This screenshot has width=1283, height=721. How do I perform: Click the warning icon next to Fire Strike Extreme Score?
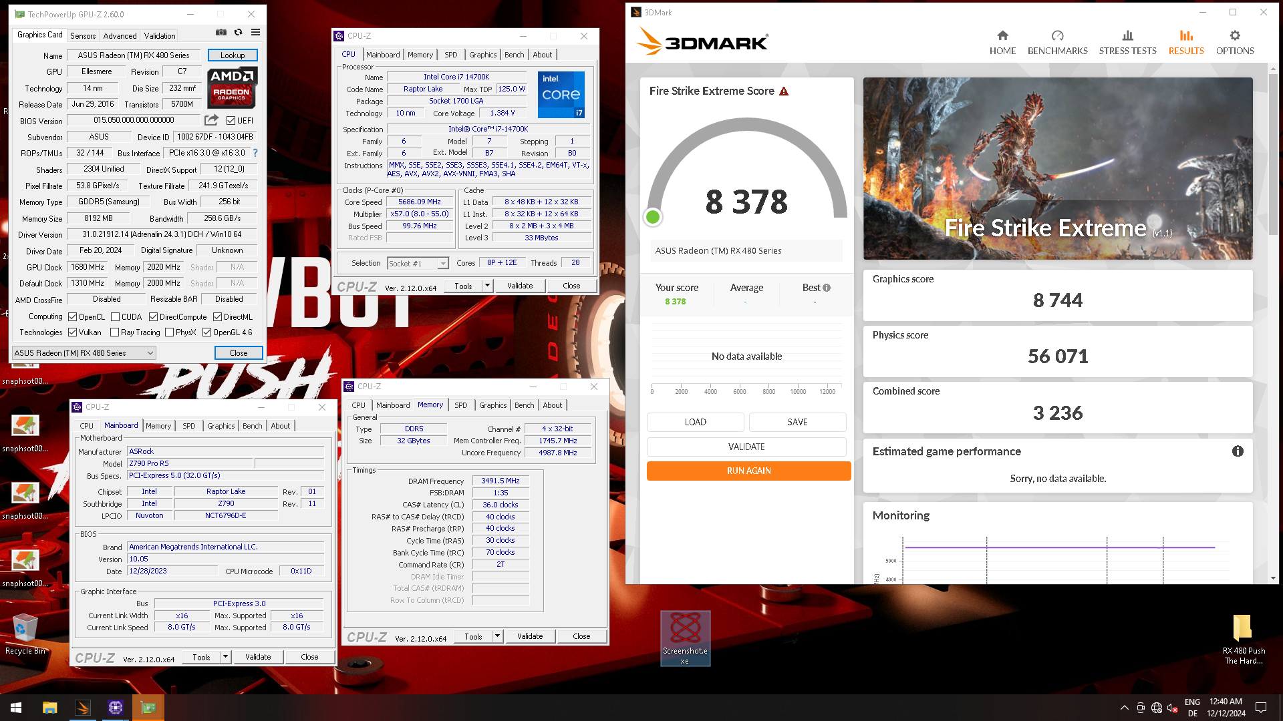coord(784,91)
